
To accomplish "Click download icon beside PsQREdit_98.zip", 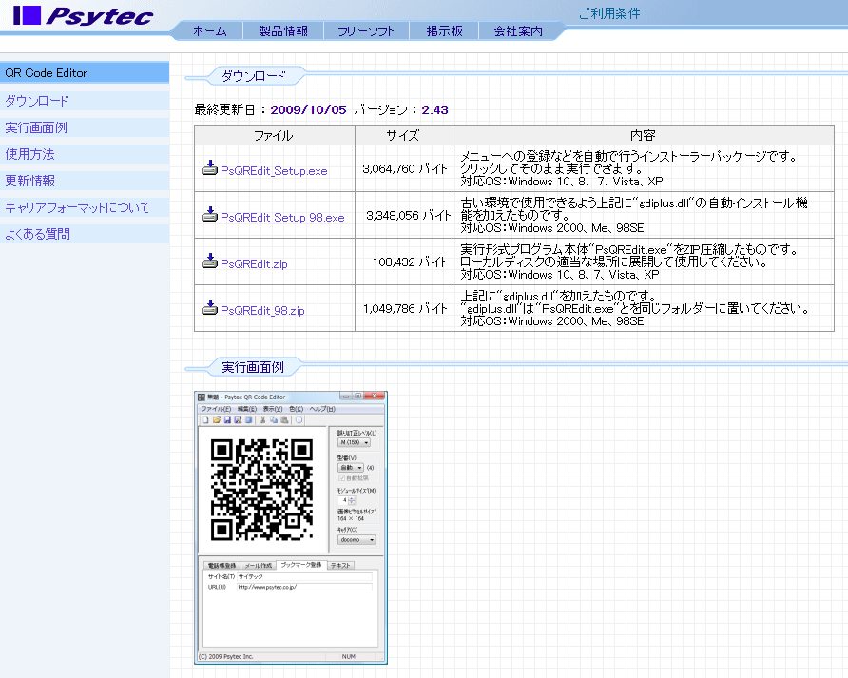I will pyautogui.click(x=210, y=308).
